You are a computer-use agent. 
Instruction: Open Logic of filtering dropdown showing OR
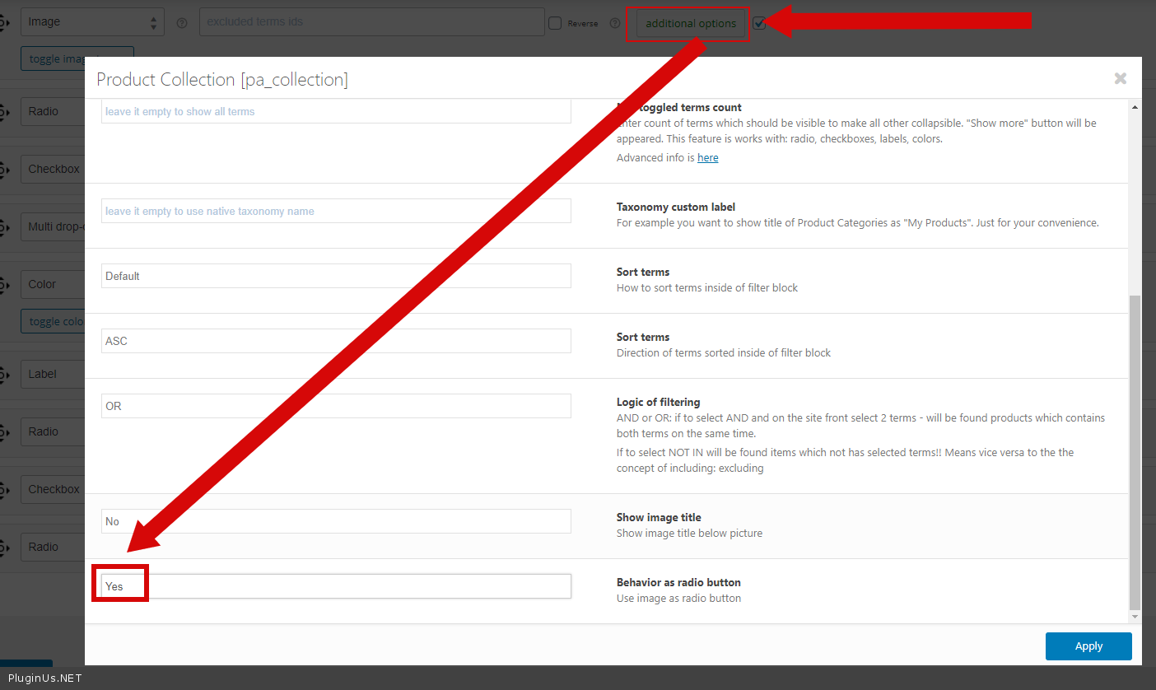pyautogui.click(x=336, y=406)
